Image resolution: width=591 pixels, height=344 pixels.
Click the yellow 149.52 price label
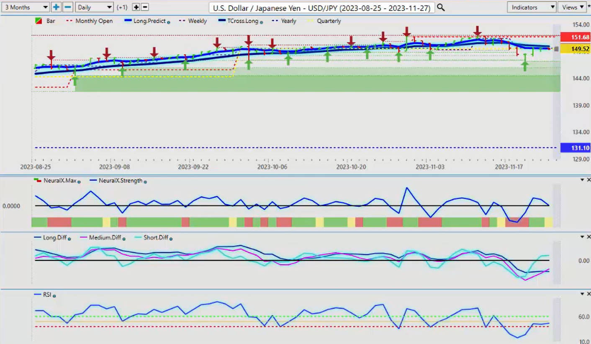pos(575,49)
